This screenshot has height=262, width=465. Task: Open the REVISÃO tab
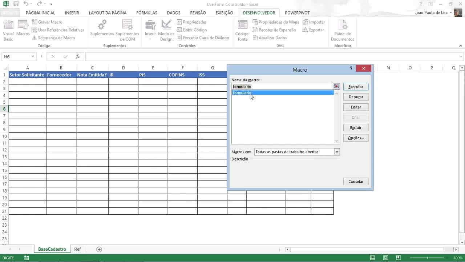tap(198, 13)
